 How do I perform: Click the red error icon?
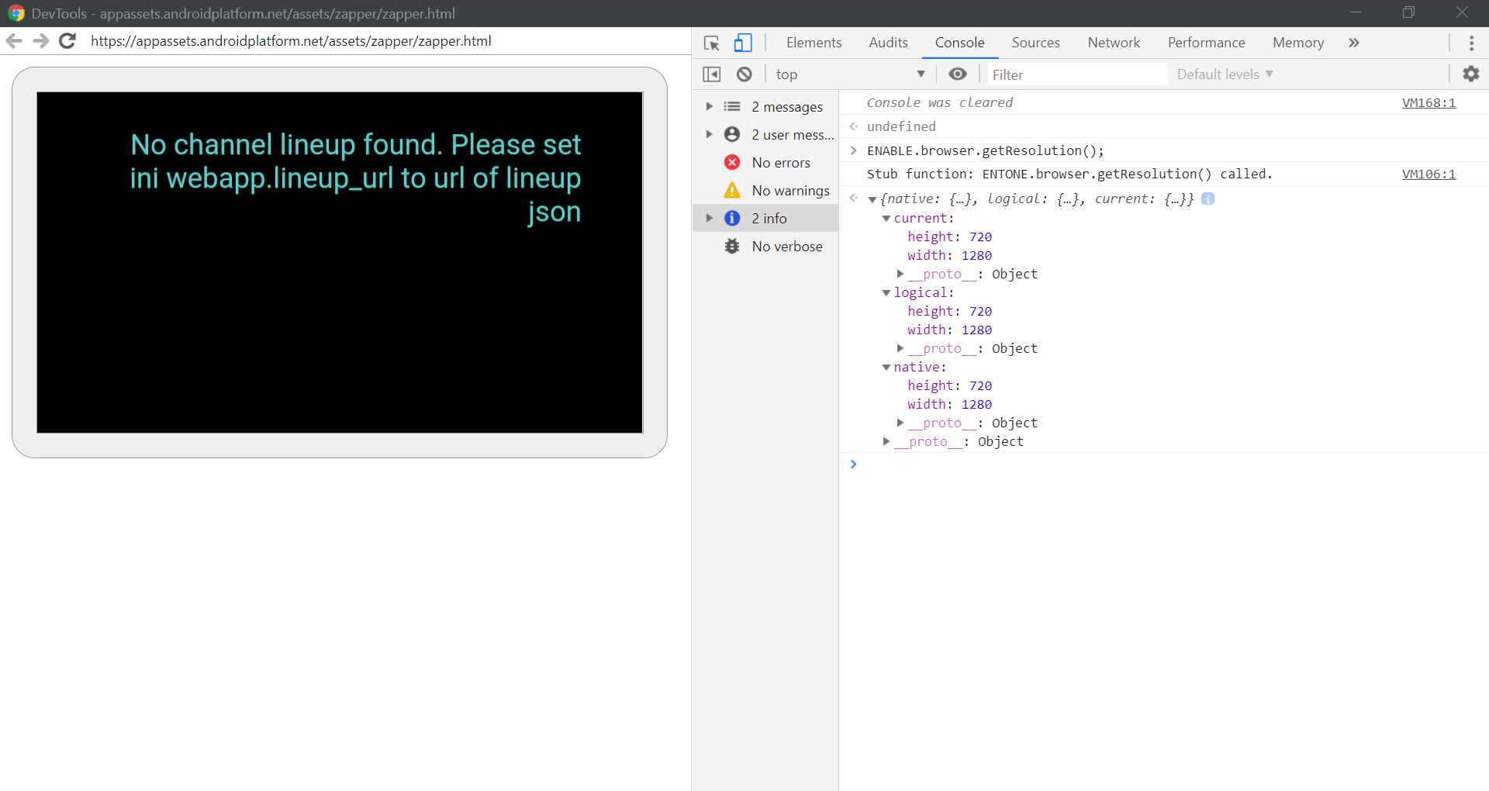[732, 162]
